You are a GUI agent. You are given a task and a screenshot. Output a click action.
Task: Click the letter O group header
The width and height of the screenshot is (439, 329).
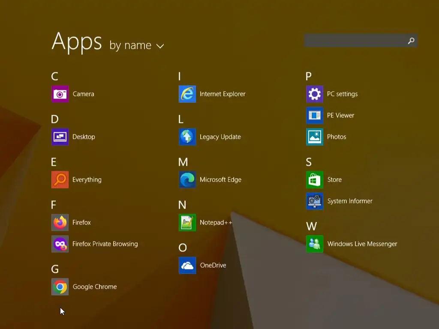[183, 248]
